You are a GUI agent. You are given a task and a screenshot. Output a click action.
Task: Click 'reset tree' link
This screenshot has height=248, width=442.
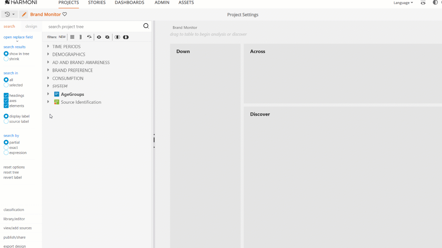pyautogui.click(x=11, y=172)
